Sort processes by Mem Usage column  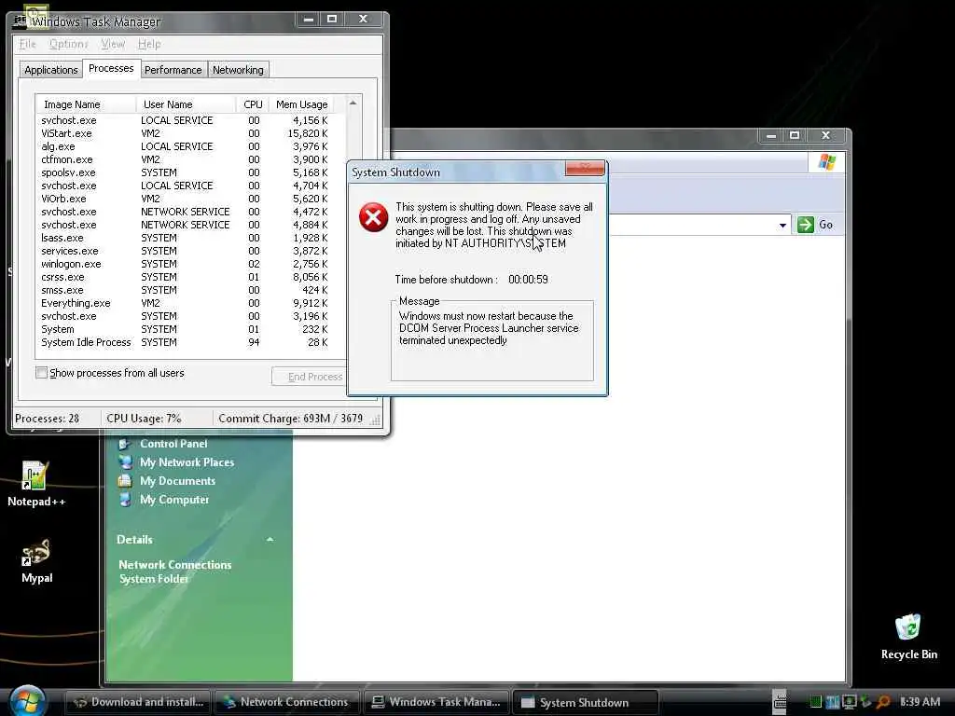pyautogui.click(x=301, y=104)
